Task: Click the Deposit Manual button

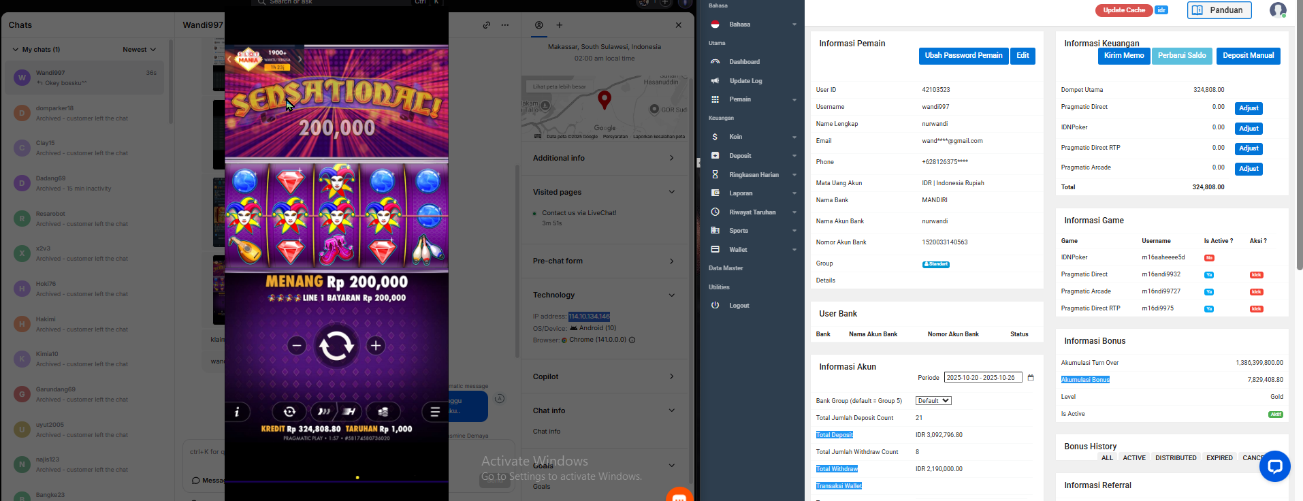Action: (x=1248, y=56)
